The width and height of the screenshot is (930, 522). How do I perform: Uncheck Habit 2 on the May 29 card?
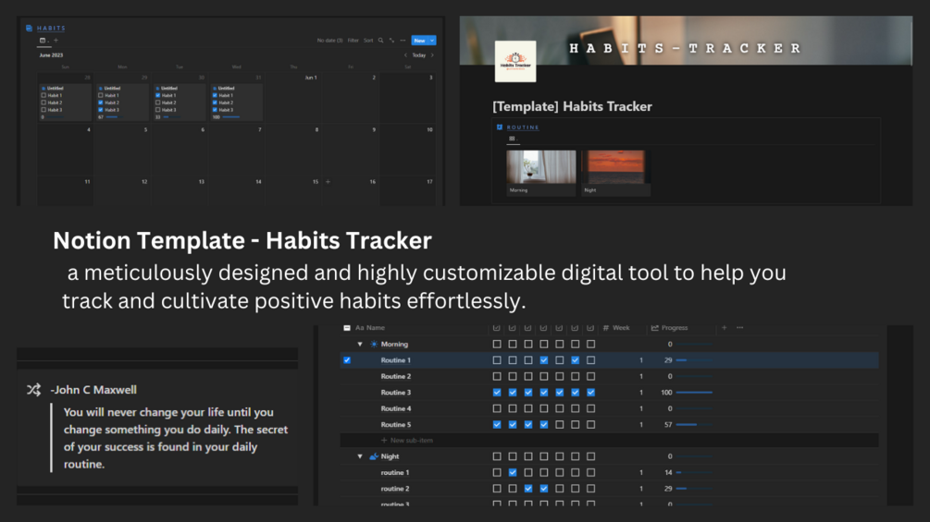[x=100, y=103]
